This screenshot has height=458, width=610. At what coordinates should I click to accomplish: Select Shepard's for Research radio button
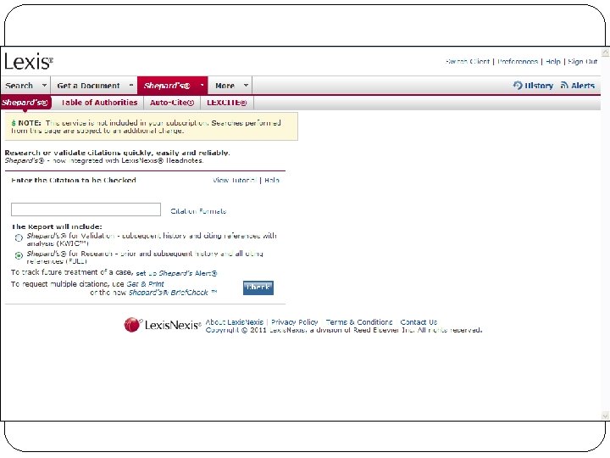click(19, 255)
